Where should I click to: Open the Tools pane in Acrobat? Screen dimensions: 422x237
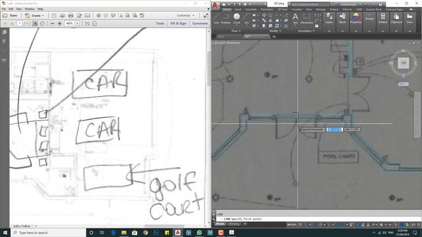coord(160,24)
